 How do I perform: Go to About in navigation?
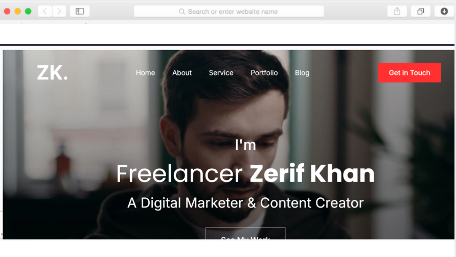182,73
